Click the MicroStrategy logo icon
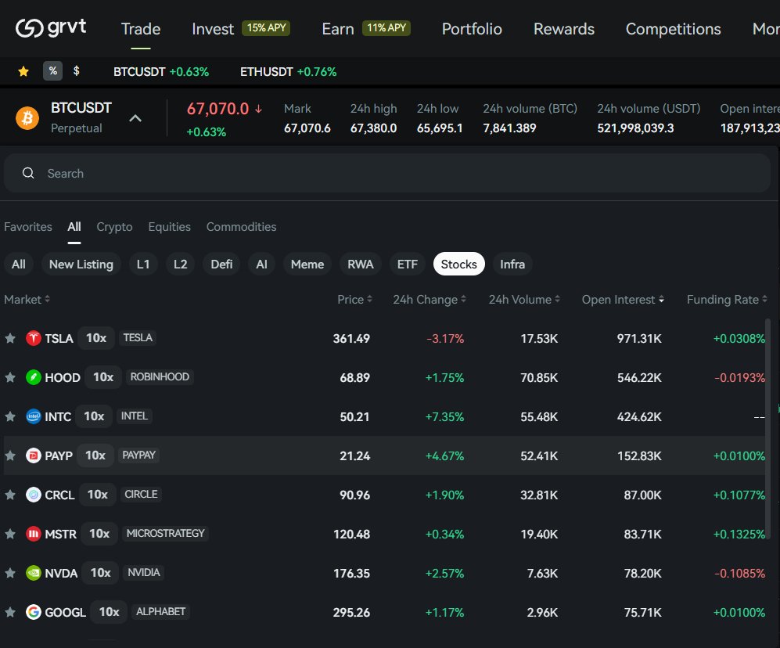Screen dimensions: 780x648 click(34, 534)
